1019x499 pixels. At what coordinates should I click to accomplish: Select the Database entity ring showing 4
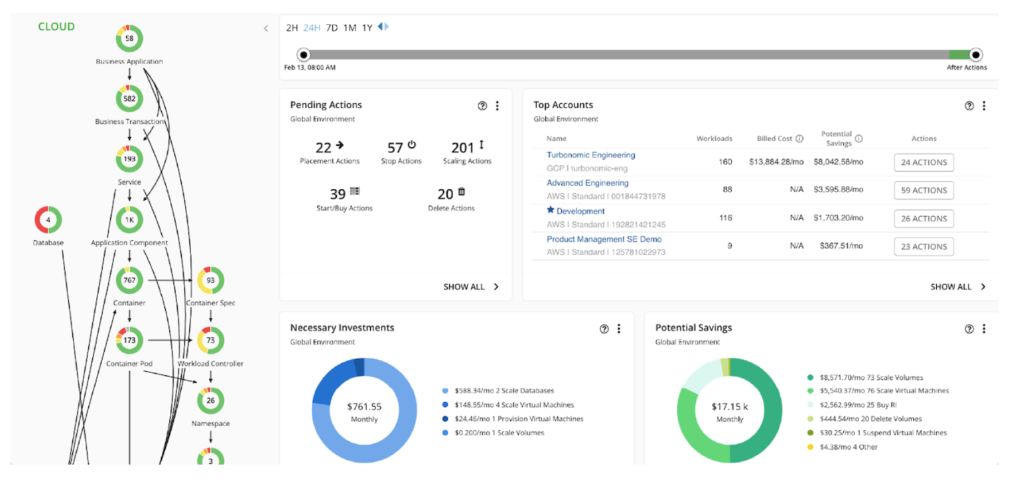tap(48, 219)
